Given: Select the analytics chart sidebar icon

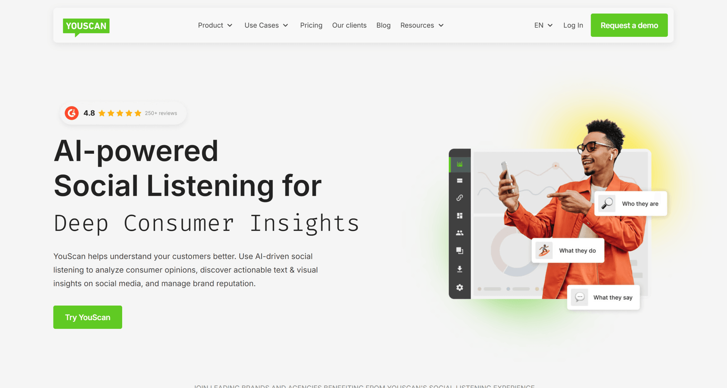Looking at the screenshot, I should coord(460,164).
